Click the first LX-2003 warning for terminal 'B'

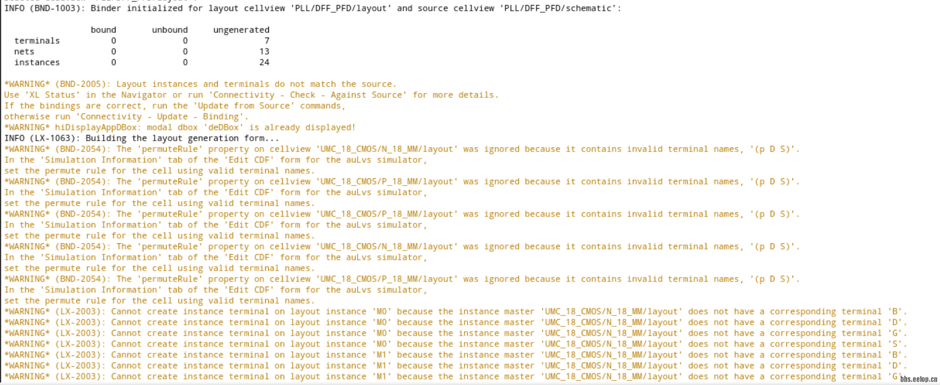456,311
